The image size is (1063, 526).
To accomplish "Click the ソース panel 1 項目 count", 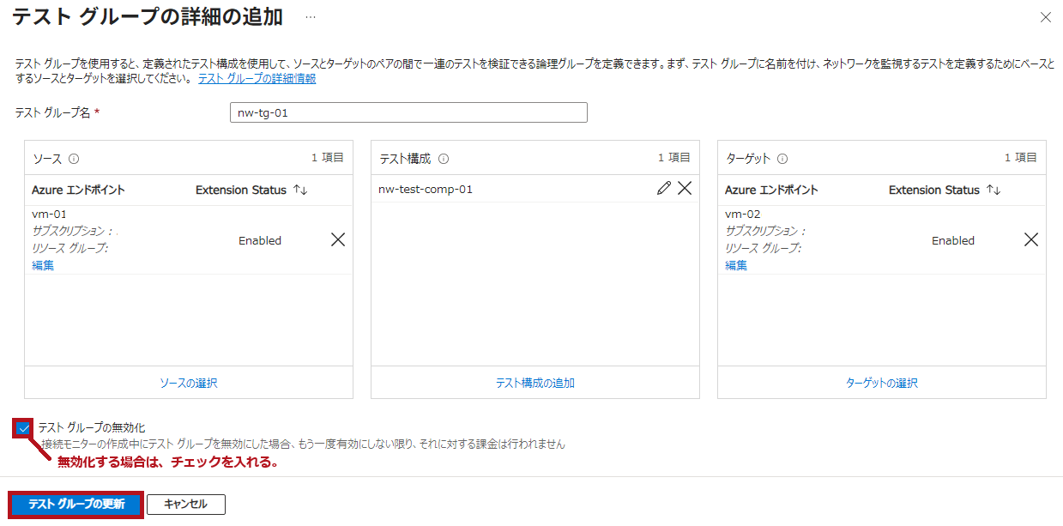I will click(x=327, y=158).
